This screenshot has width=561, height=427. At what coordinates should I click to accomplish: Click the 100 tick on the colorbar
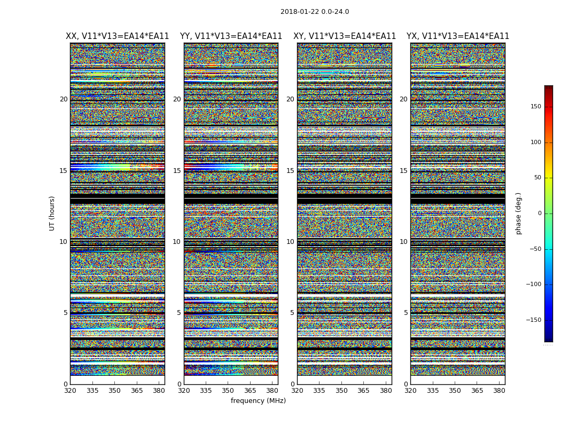click(x=536, y=142)
